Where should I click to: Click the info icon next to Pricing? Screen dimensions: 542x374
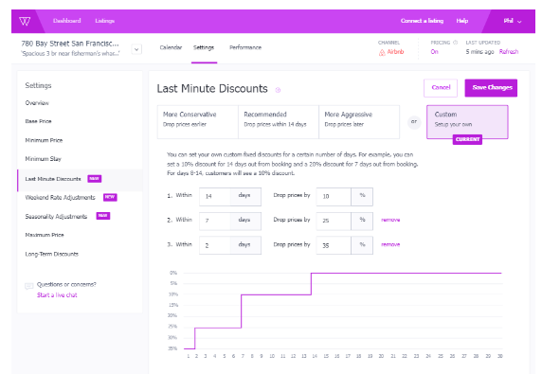(455, 43)
